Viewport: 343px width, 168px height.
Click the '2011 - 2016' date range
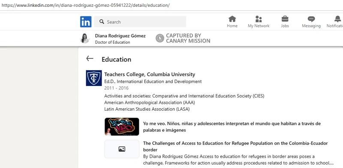(116, 88)
